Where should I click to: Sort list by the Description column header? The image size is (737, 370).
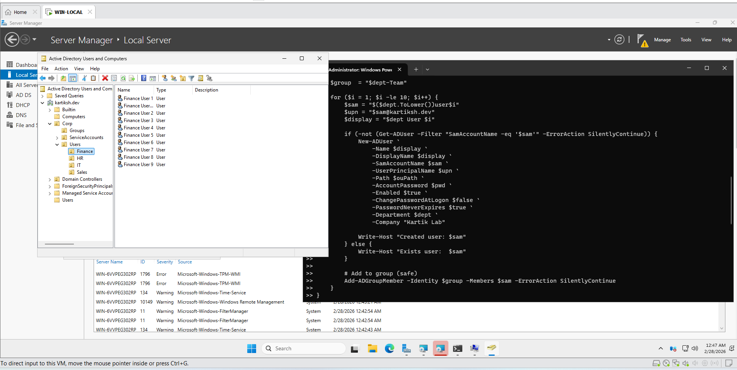tap(221, 90)
